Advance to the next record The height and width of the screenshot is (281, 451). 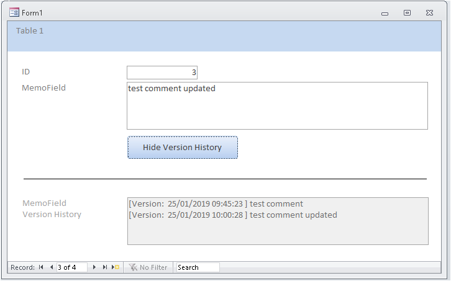click(x=94, y=267)
